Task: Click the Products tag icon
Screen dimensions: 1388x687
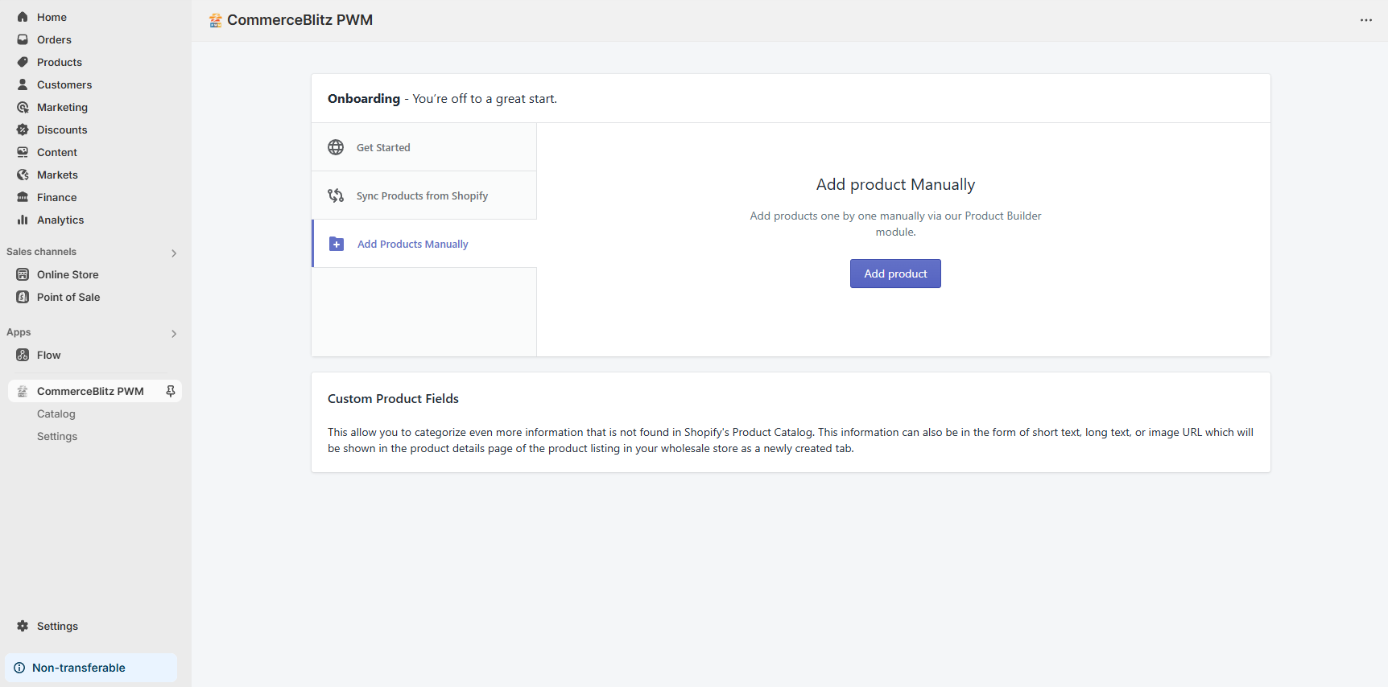Action: [x=23, y=62]
